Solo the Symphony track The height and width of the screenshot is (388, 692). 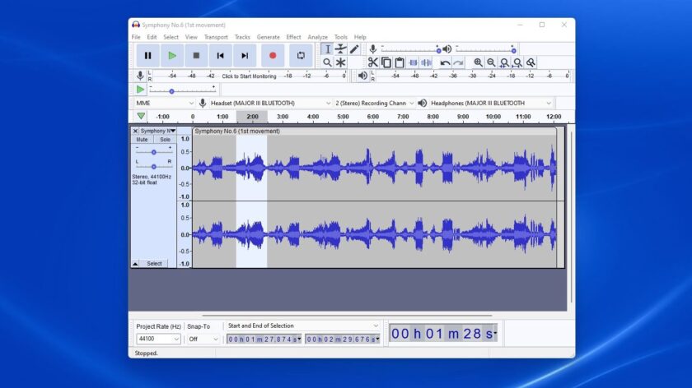tap(165, 140)
